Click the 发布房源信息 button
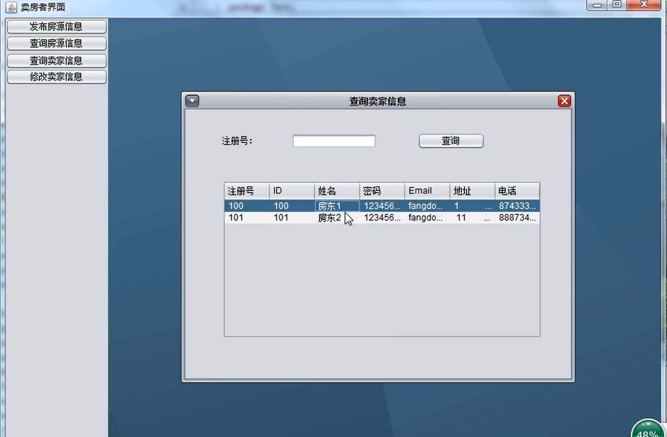Image resolution: width=667 pixels, height=437 pixels. [56, 26]
